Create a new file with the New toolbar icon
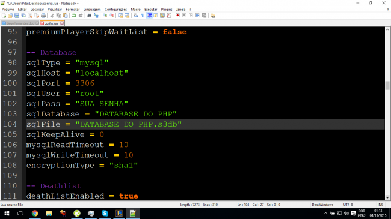Image resolution: width=391 pixels, height=219 pixels. [4, 16]
